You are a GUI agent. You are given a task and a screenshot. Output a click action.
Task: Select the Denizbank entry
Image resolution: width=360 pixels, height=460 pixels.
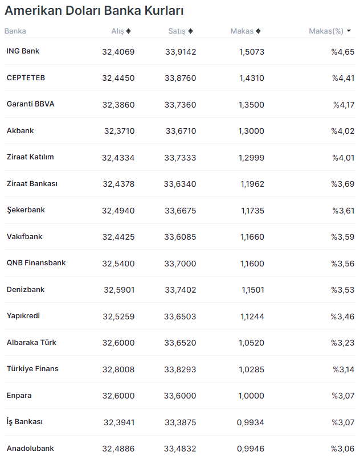coord(26,290)
